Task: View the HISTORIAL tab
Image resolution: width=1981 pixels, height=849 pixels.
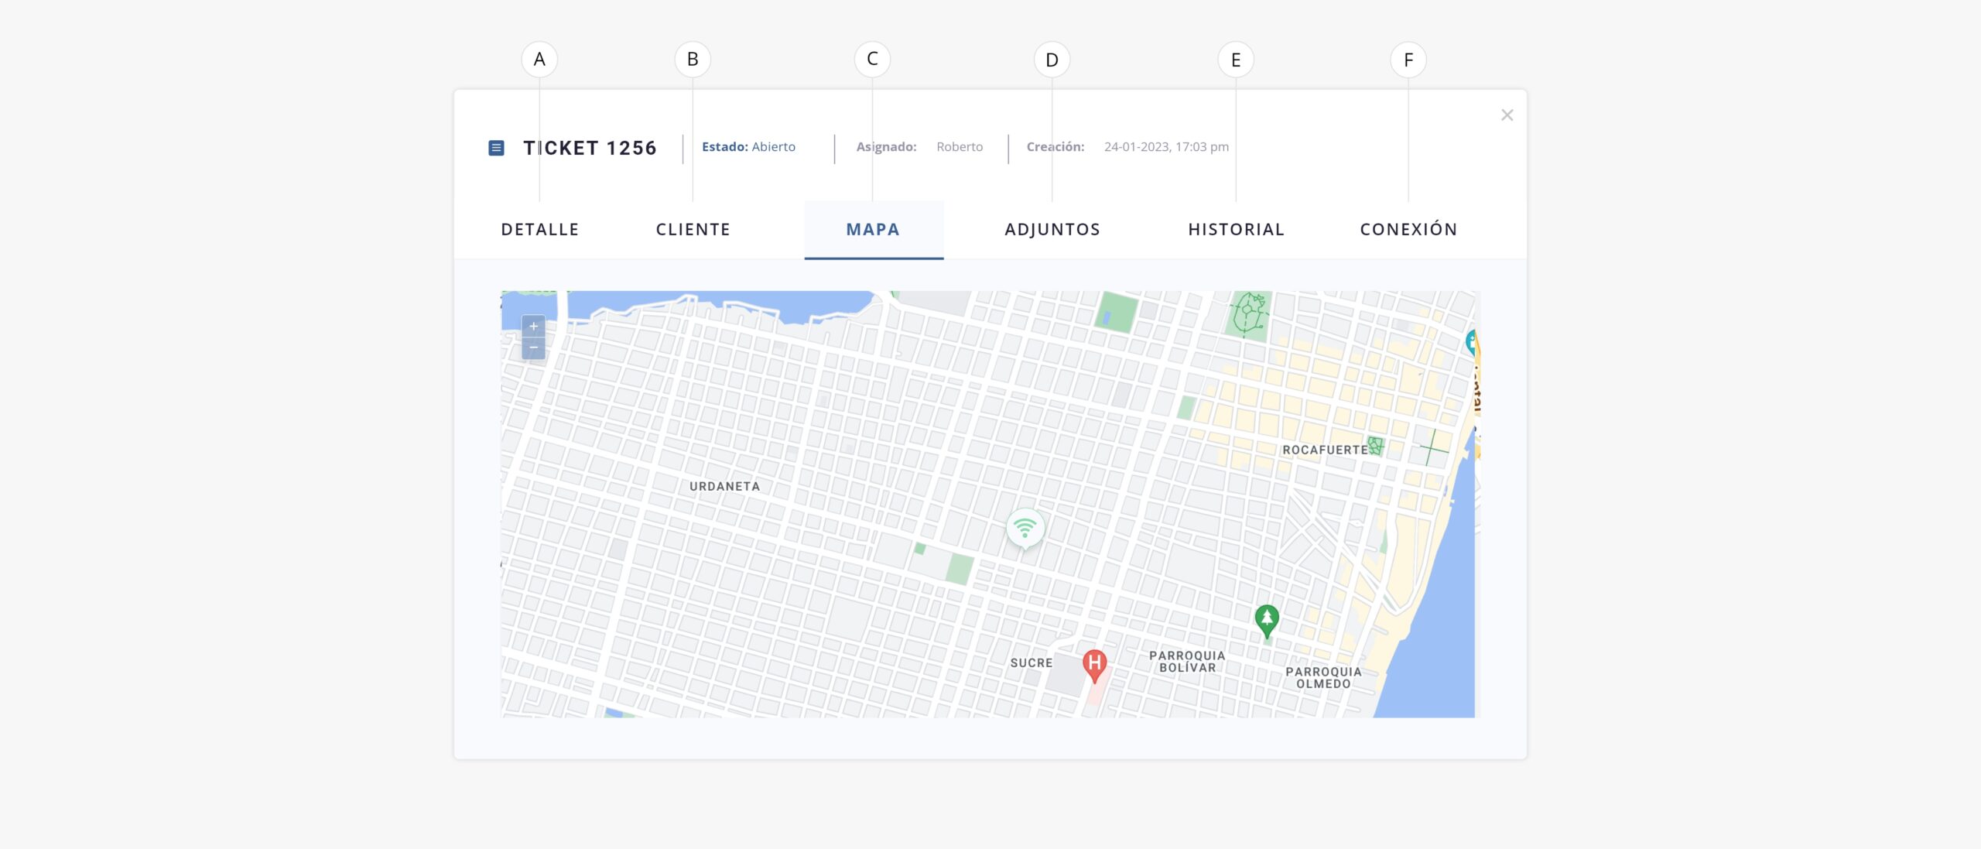Action: tap(1236, 229)
